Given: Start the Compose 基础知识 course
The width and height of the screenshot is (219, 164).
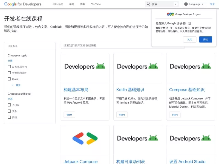Looking at the screenshot, I should coord(175,115).
